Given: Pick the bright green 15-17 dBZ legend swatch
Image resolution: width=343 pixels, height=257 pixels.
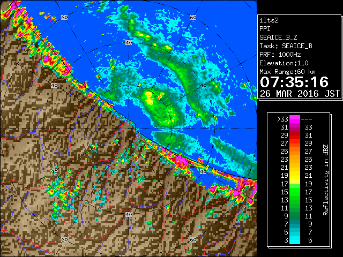Looking at the screenshot, I should 295,192.
